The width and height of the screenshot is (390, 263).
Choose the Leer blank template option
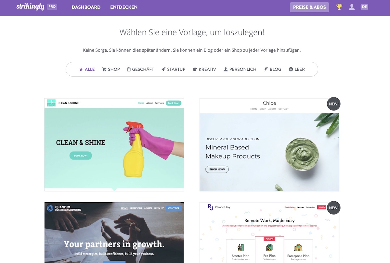297,69
